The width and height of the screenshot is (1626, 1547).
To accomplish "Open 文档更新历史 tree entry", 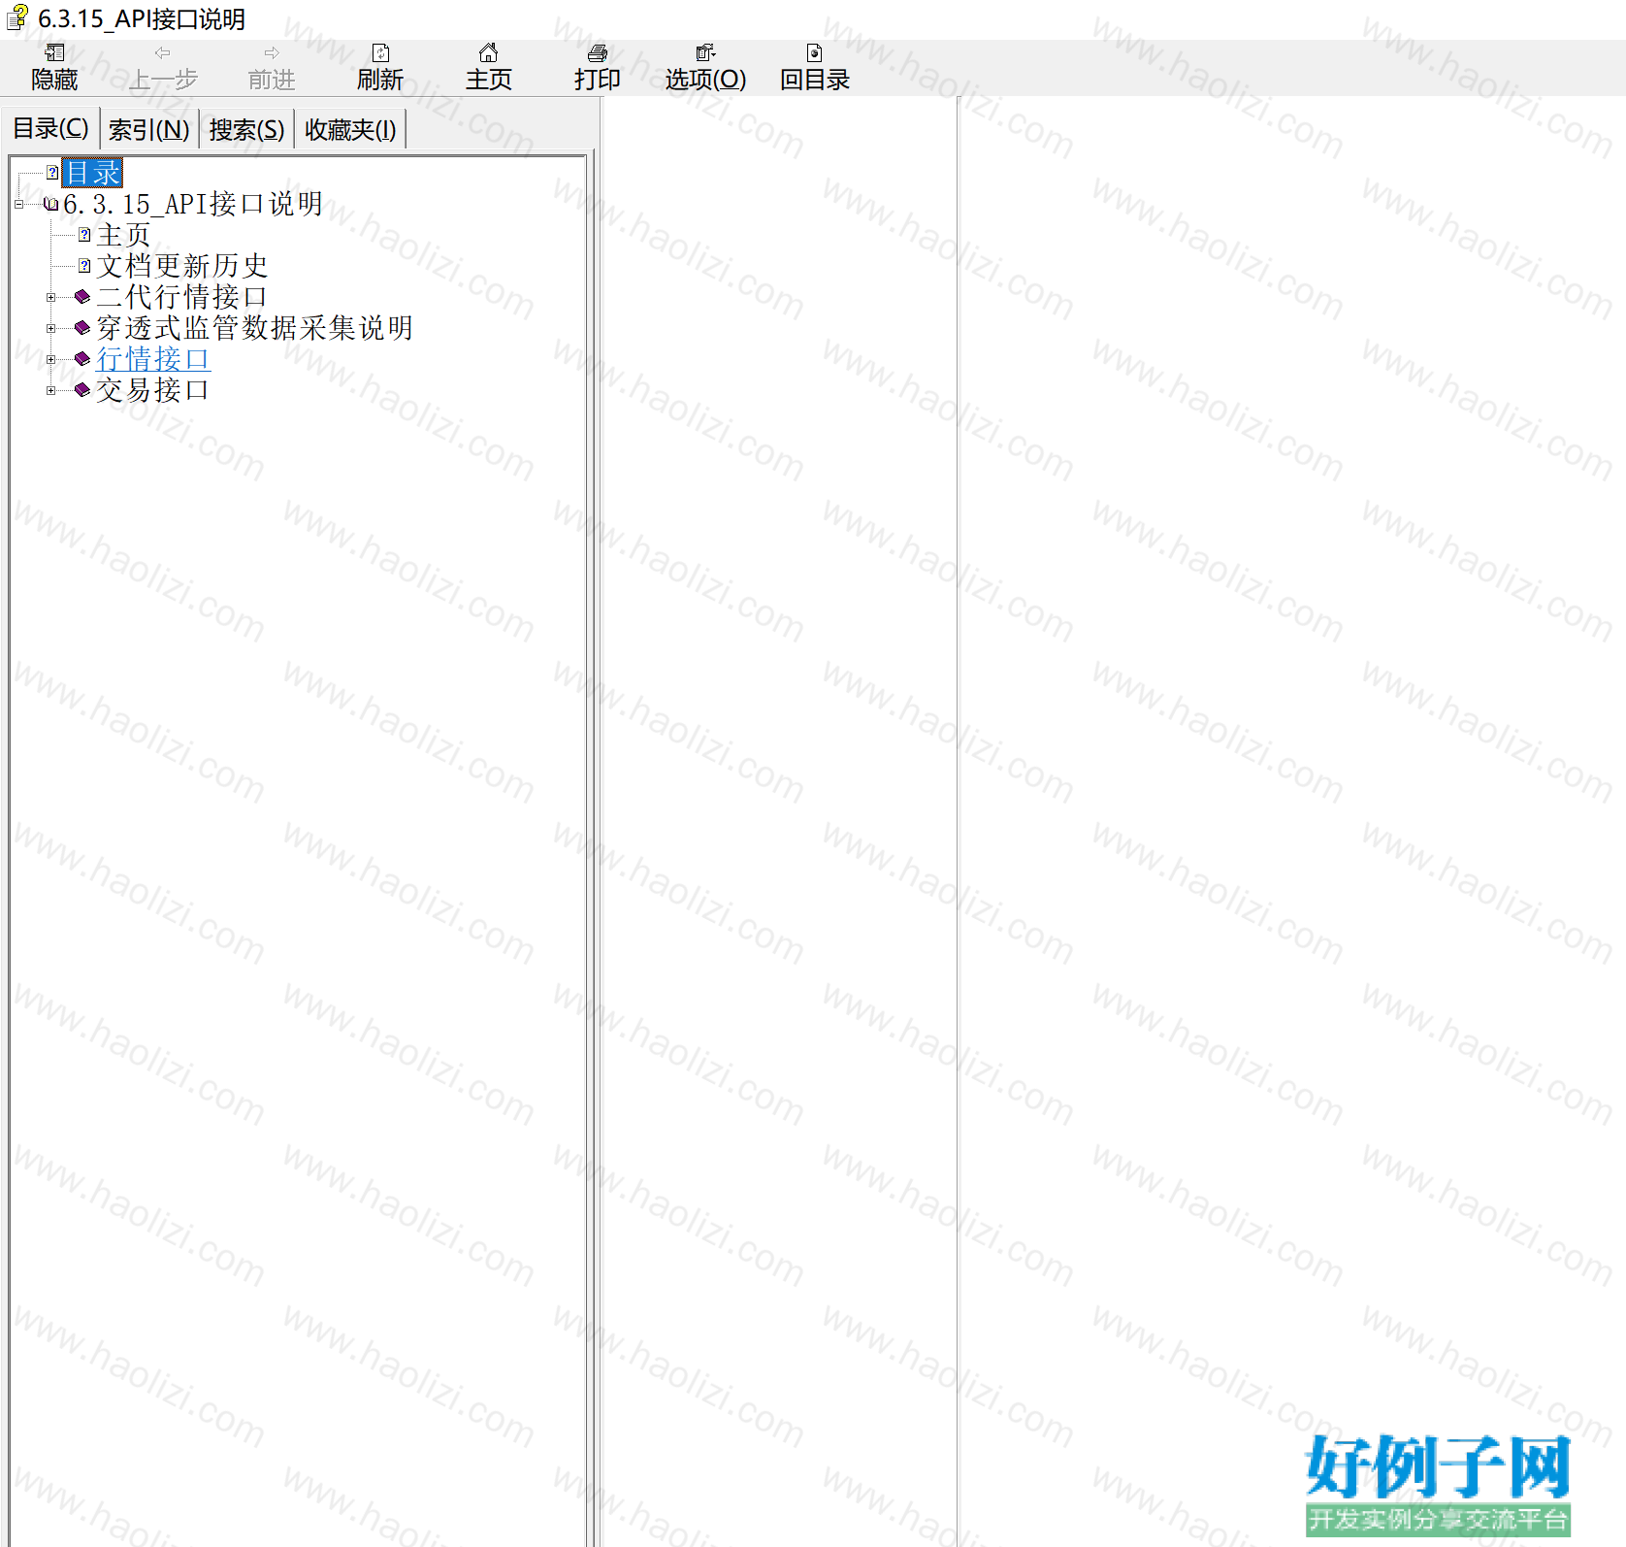I will tap(182, 266).
